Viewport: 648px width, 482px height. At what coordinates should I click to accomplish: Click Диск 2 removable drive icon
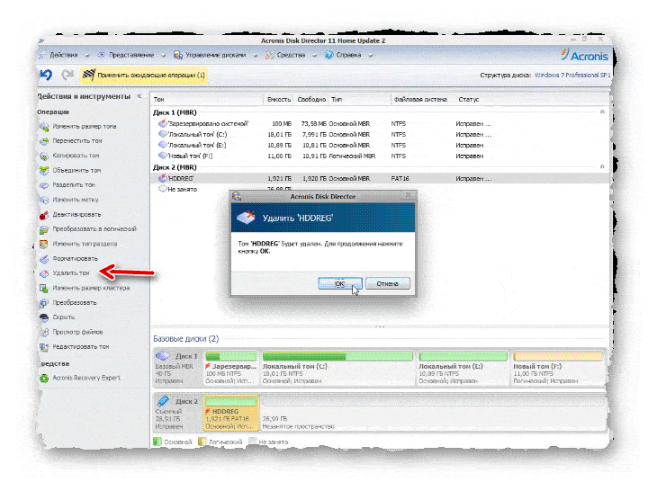coord(163,401)
